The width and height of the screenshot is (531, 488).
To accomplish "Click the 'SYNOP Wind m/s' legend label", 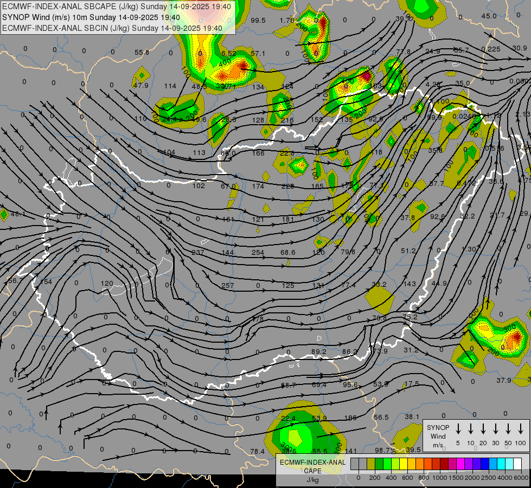I will 438,436.
